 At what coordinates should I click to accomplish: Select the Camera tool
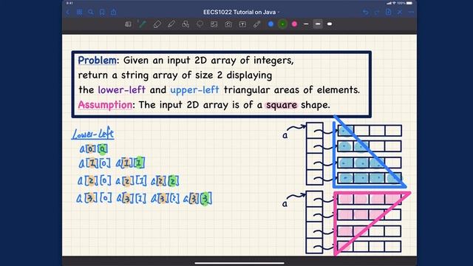[228, 24]
